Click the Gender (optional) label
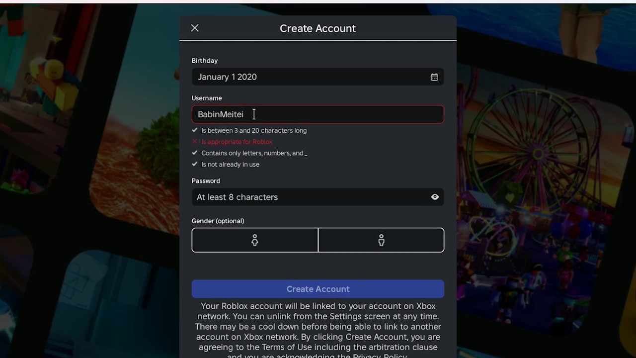 (218, 221)
